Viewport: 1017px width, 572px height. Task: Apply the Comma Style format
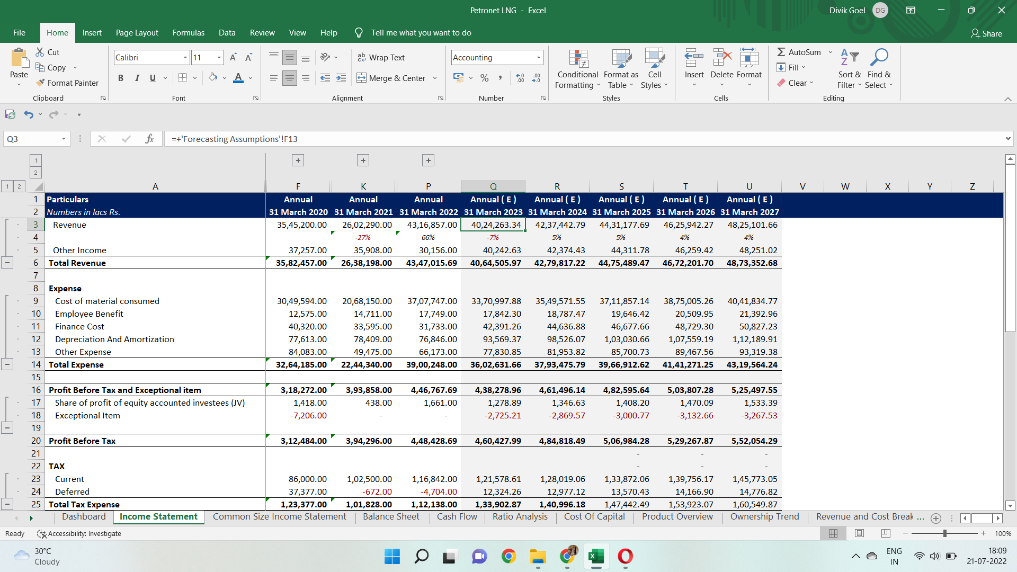(x=500, y=78)
